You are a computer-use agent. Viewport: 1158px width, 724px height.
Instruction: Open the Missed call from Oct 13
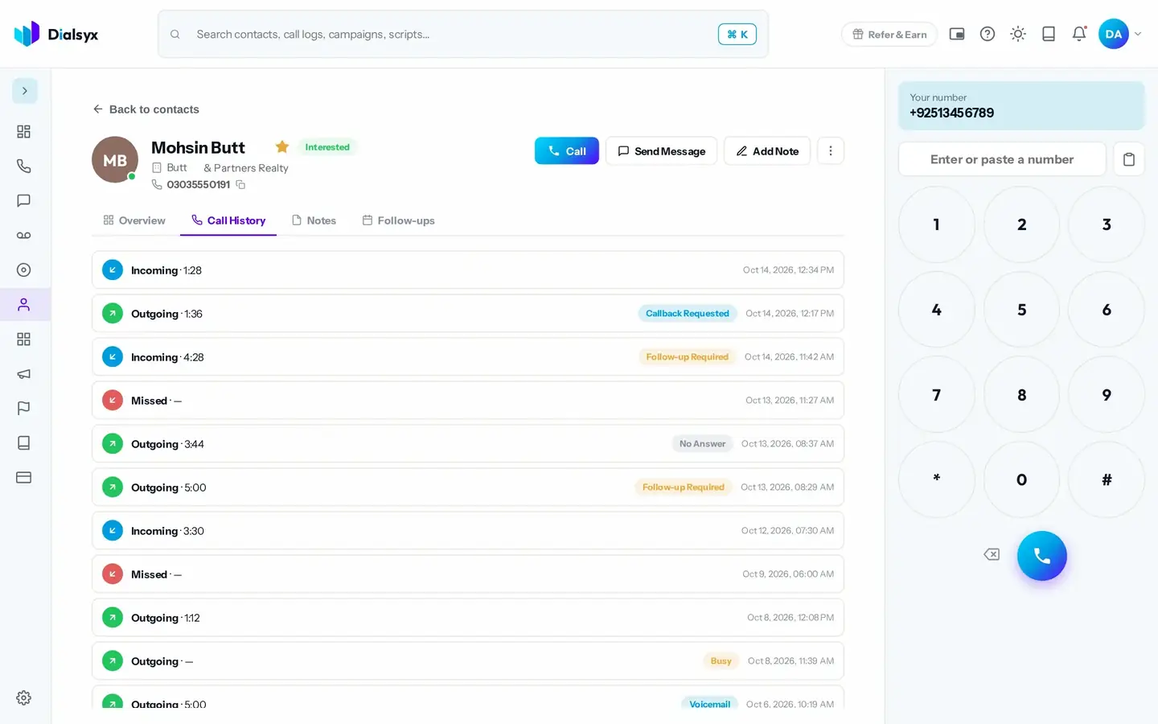468,401
